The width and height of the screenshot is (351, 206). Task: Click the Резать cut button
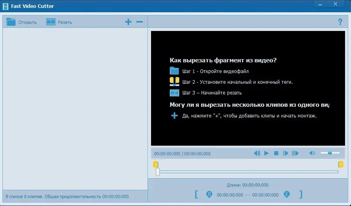coord(59,22)
